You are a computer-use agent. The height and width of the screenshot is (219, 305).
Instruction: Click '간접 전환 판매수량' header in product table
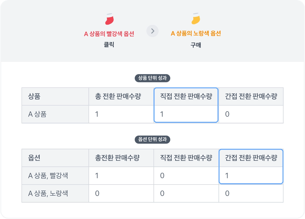point(251,96)
